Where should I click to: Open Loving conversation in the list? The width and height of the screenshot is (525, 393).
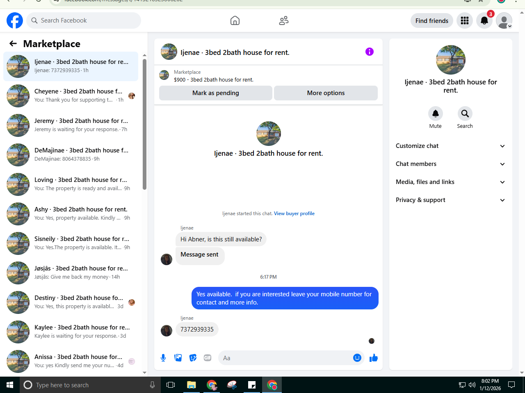(71, 184)
